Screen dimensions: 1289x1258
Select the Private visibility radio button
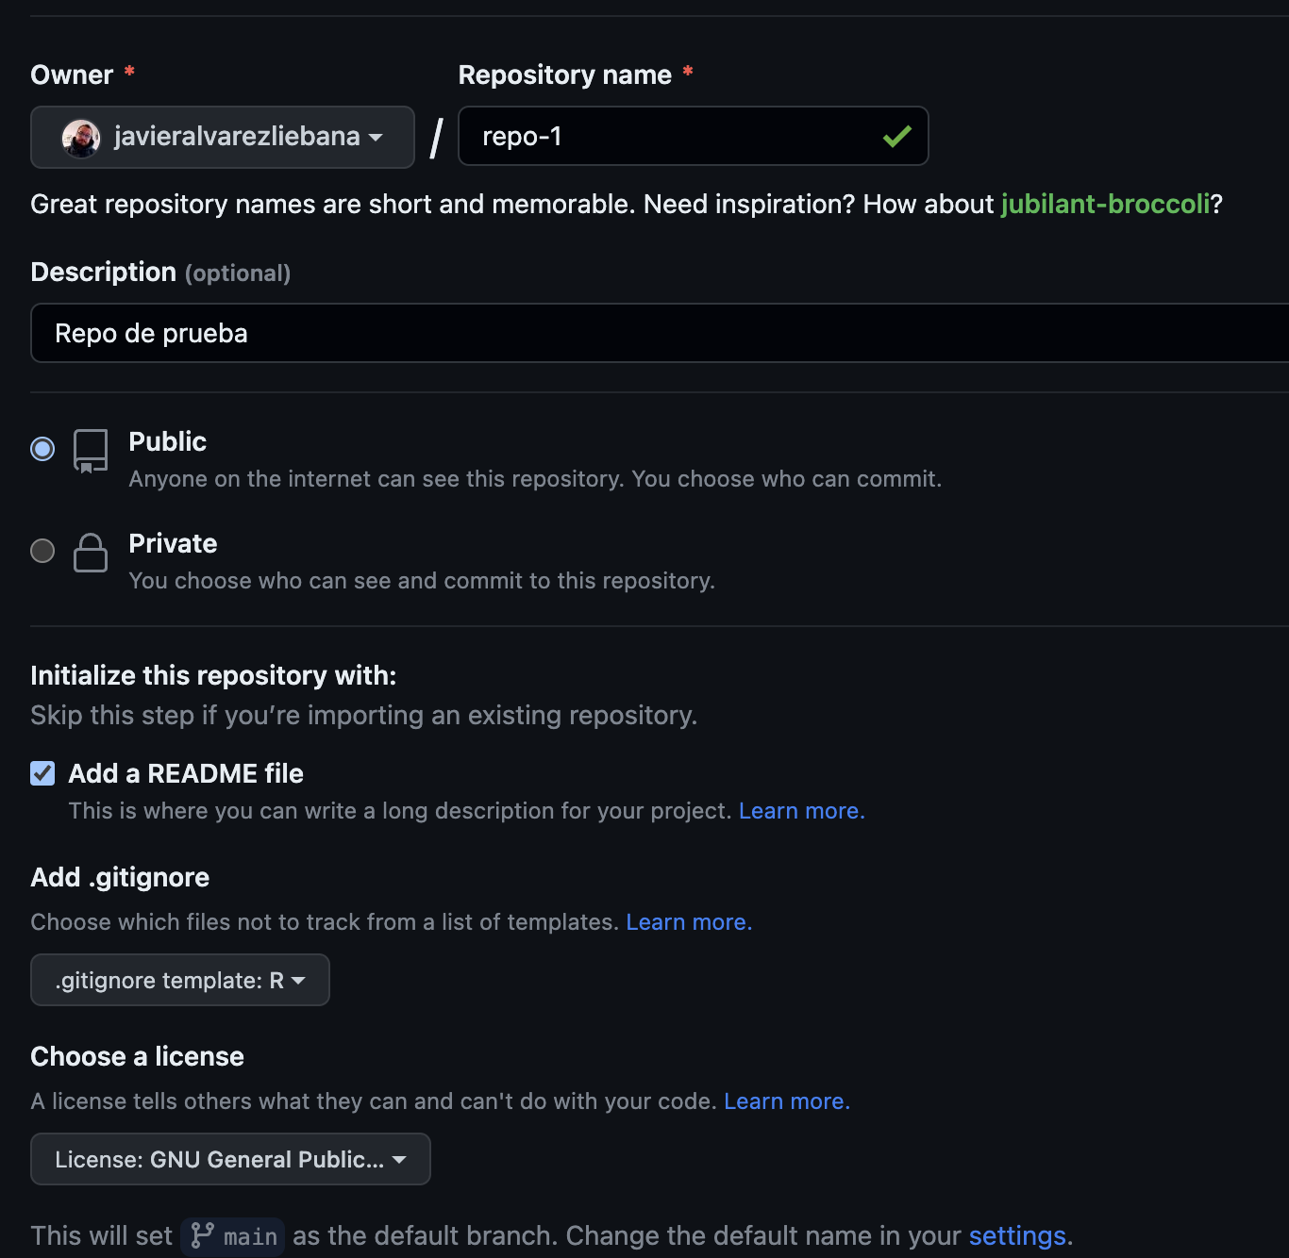42,551
